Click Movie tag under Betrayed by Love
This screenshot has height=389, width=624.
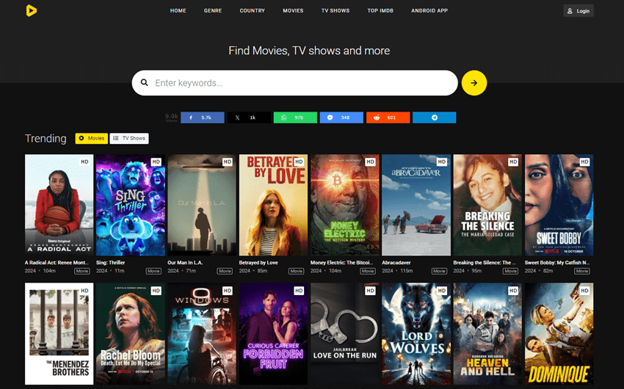(296, 271)
